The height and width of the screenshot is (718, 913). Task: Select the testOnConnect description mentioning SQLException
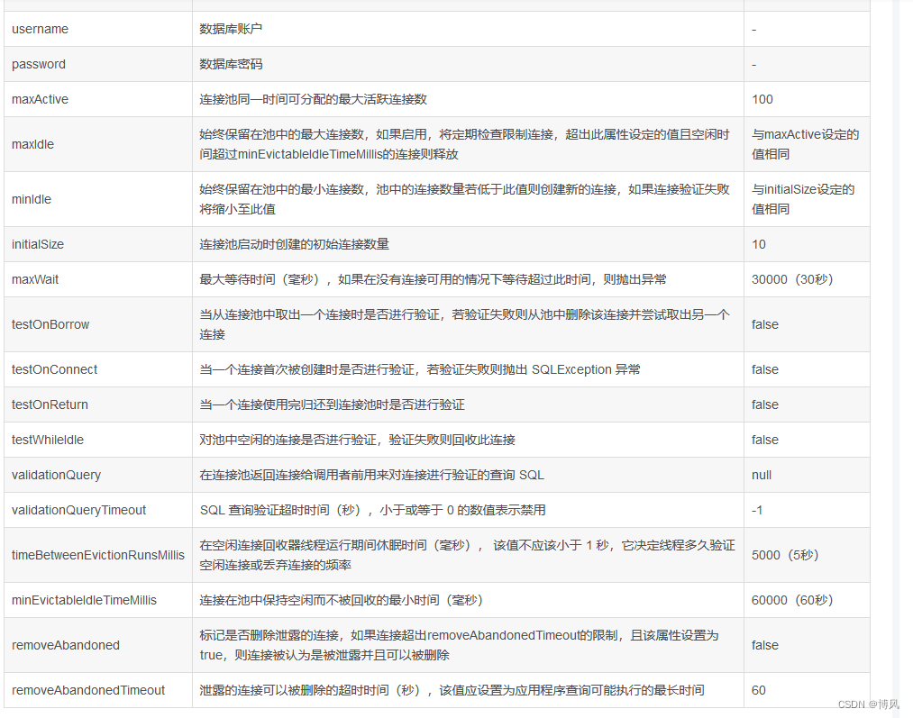(x=420, y=369)
